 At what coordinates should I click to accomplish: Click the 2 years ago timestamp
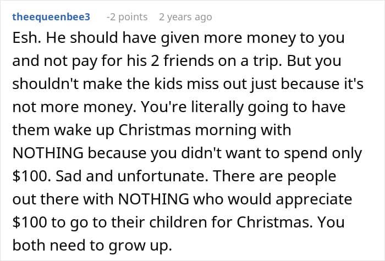coord(185,17)
